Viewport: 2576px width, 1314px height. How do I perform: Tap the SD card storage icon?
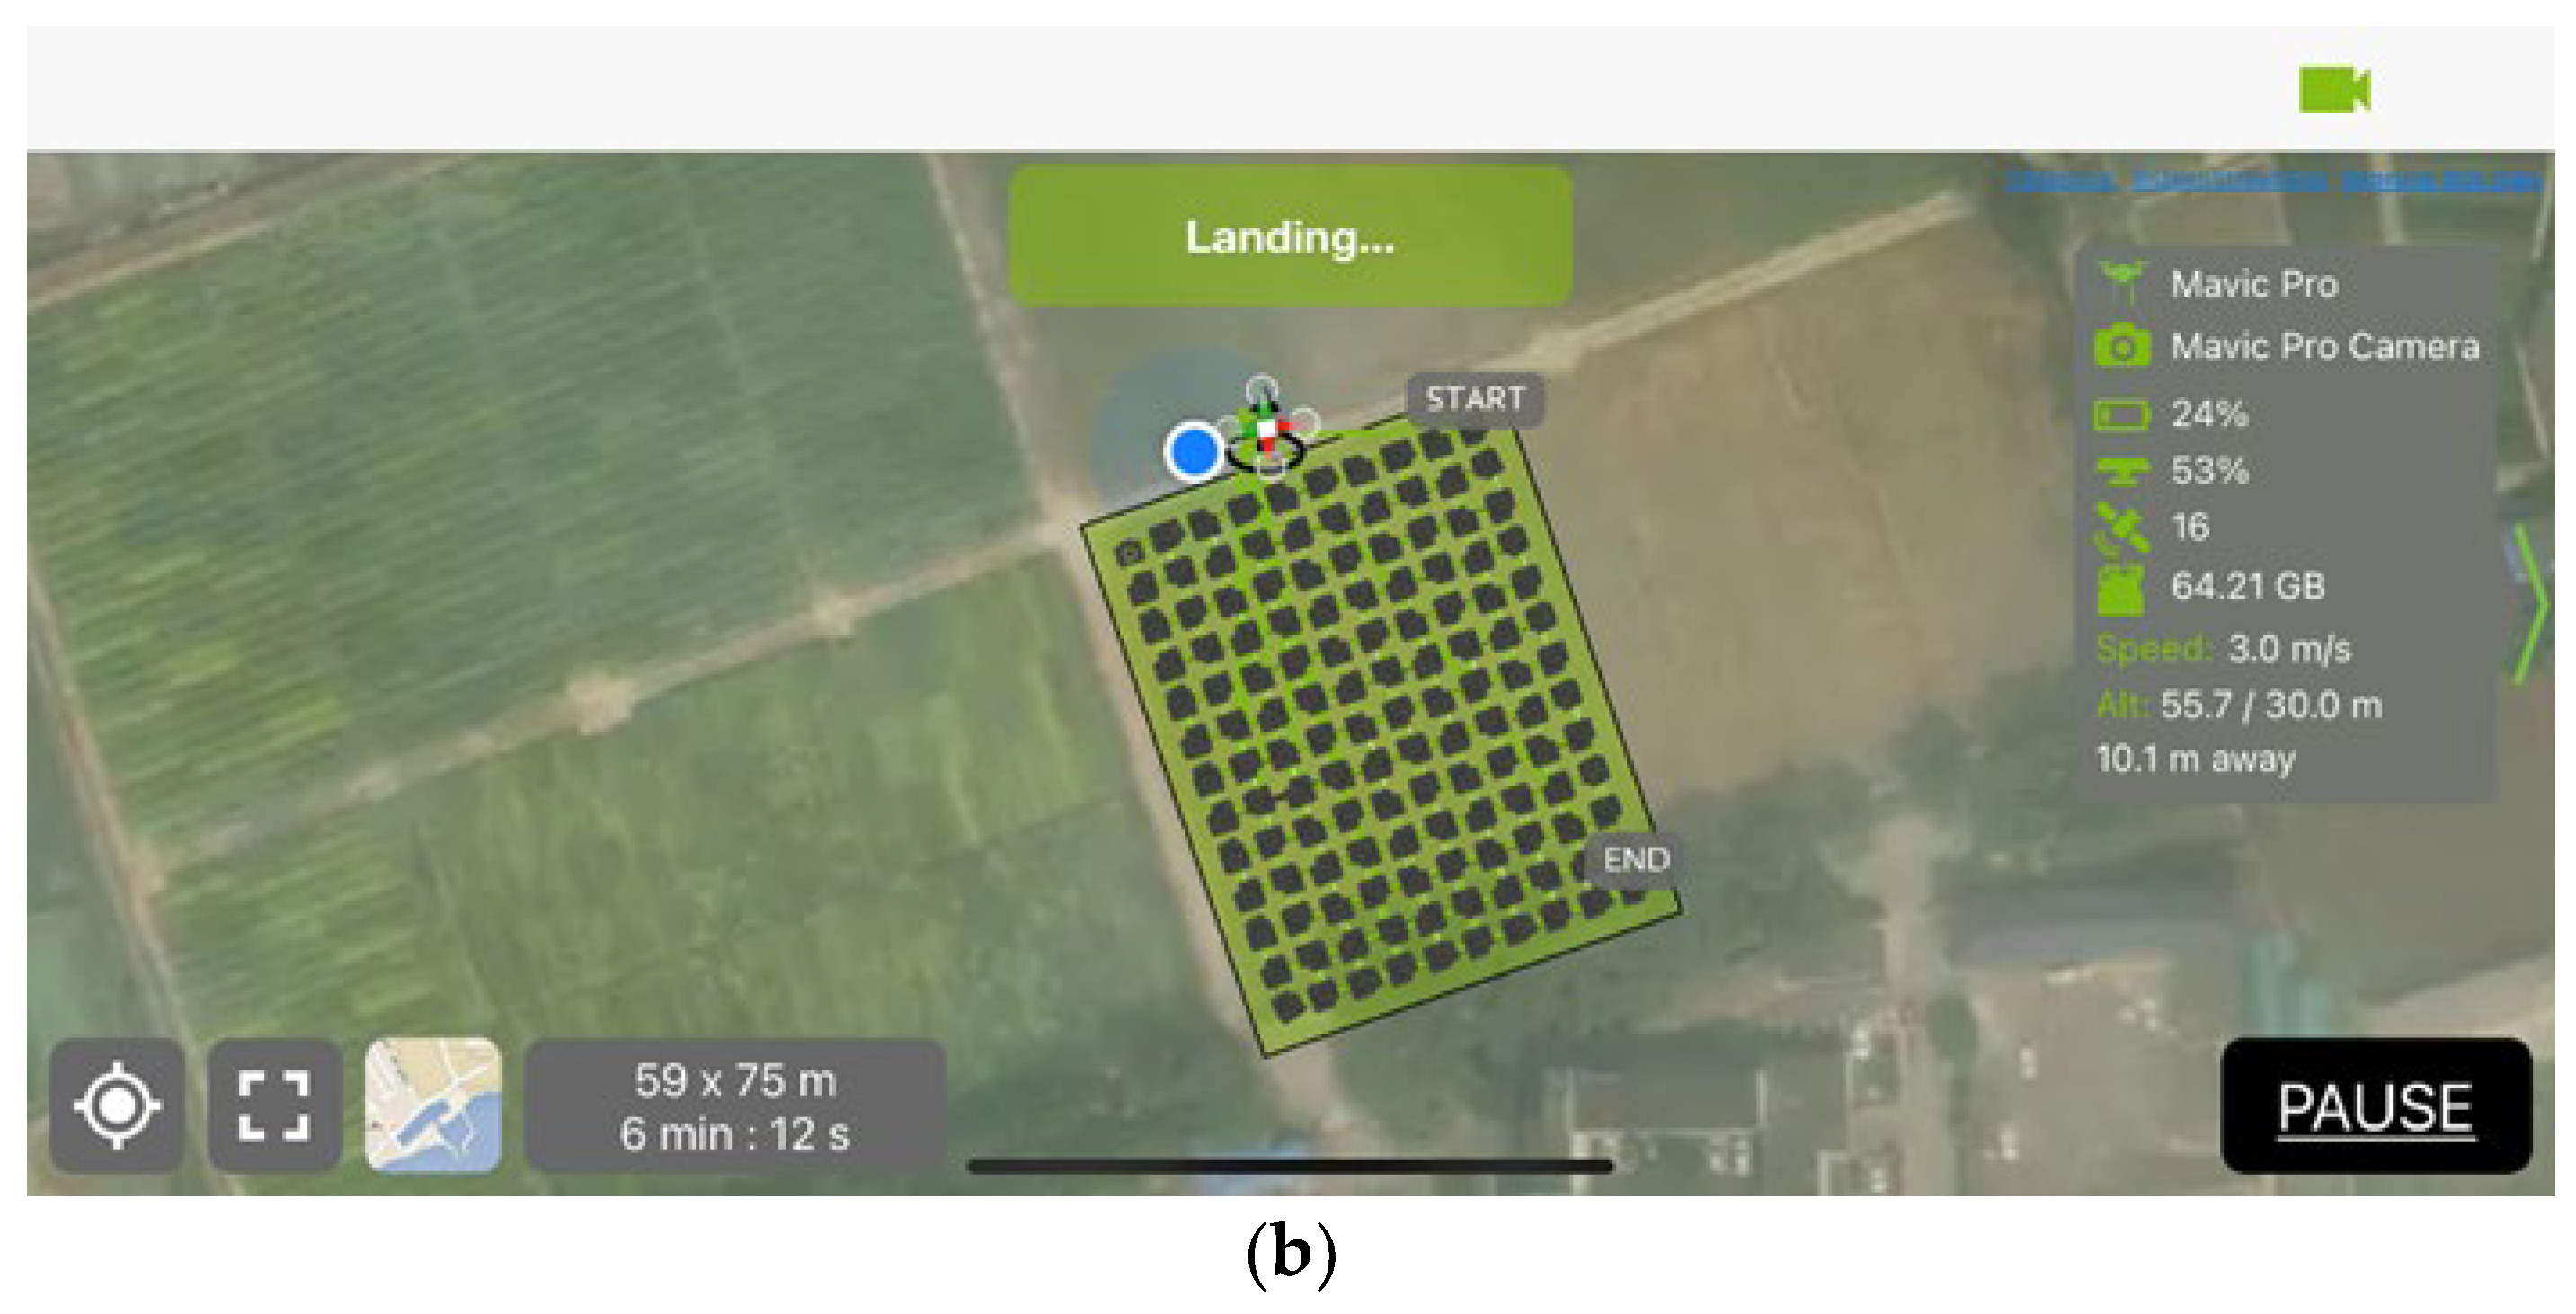(x=2121, y=588)
